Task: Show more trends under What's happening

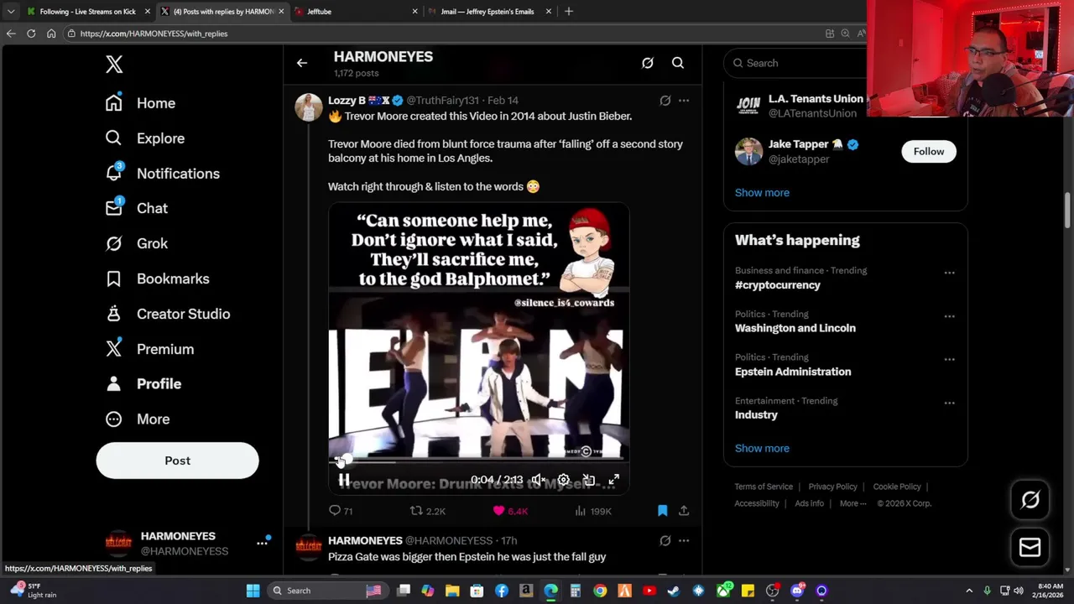Action: [762, 449]
